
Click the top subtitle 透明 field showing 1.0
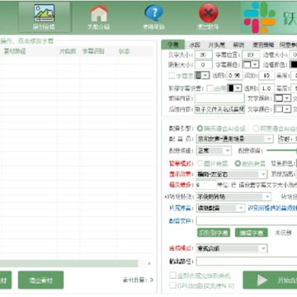click(x=266, y=88)
